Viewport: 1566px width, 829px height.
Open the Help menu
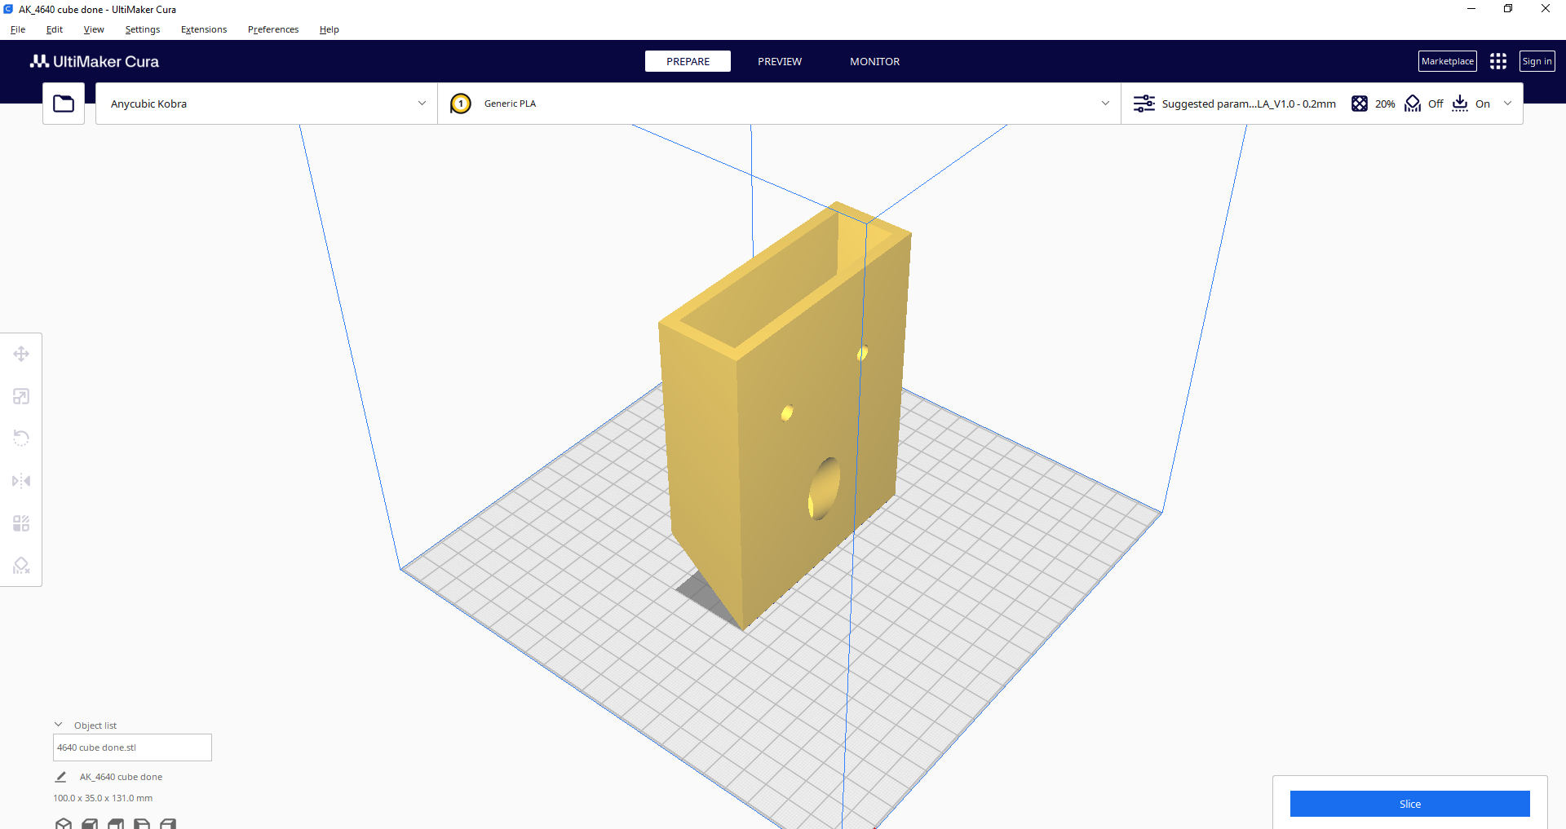click(x=330, y=29)
